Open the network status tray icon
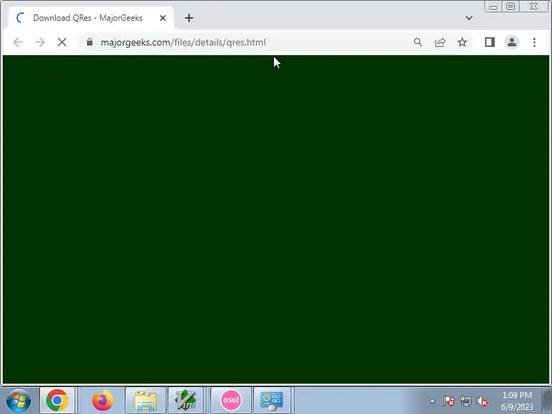This screenshot has width=552, height=414. [x=466, y=401]
